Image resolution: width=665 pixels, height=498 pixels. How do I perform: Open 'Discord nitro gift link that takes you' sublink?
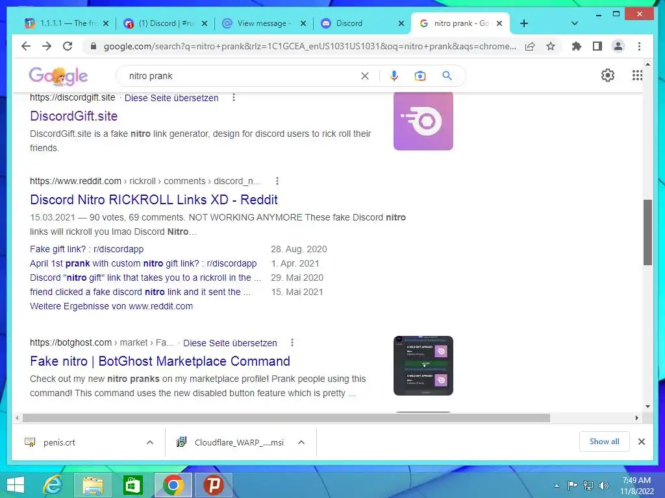coord(145,278)
